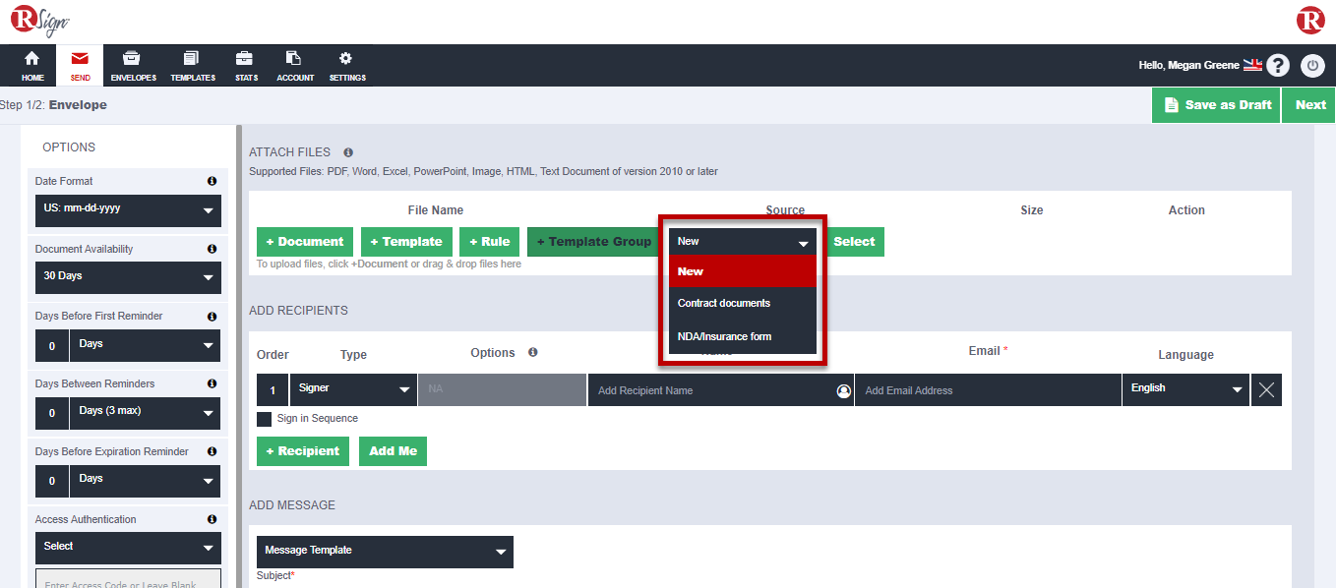Remove the first recipient with the X
Screen dimensions: 1336x588
[1266, 389]
